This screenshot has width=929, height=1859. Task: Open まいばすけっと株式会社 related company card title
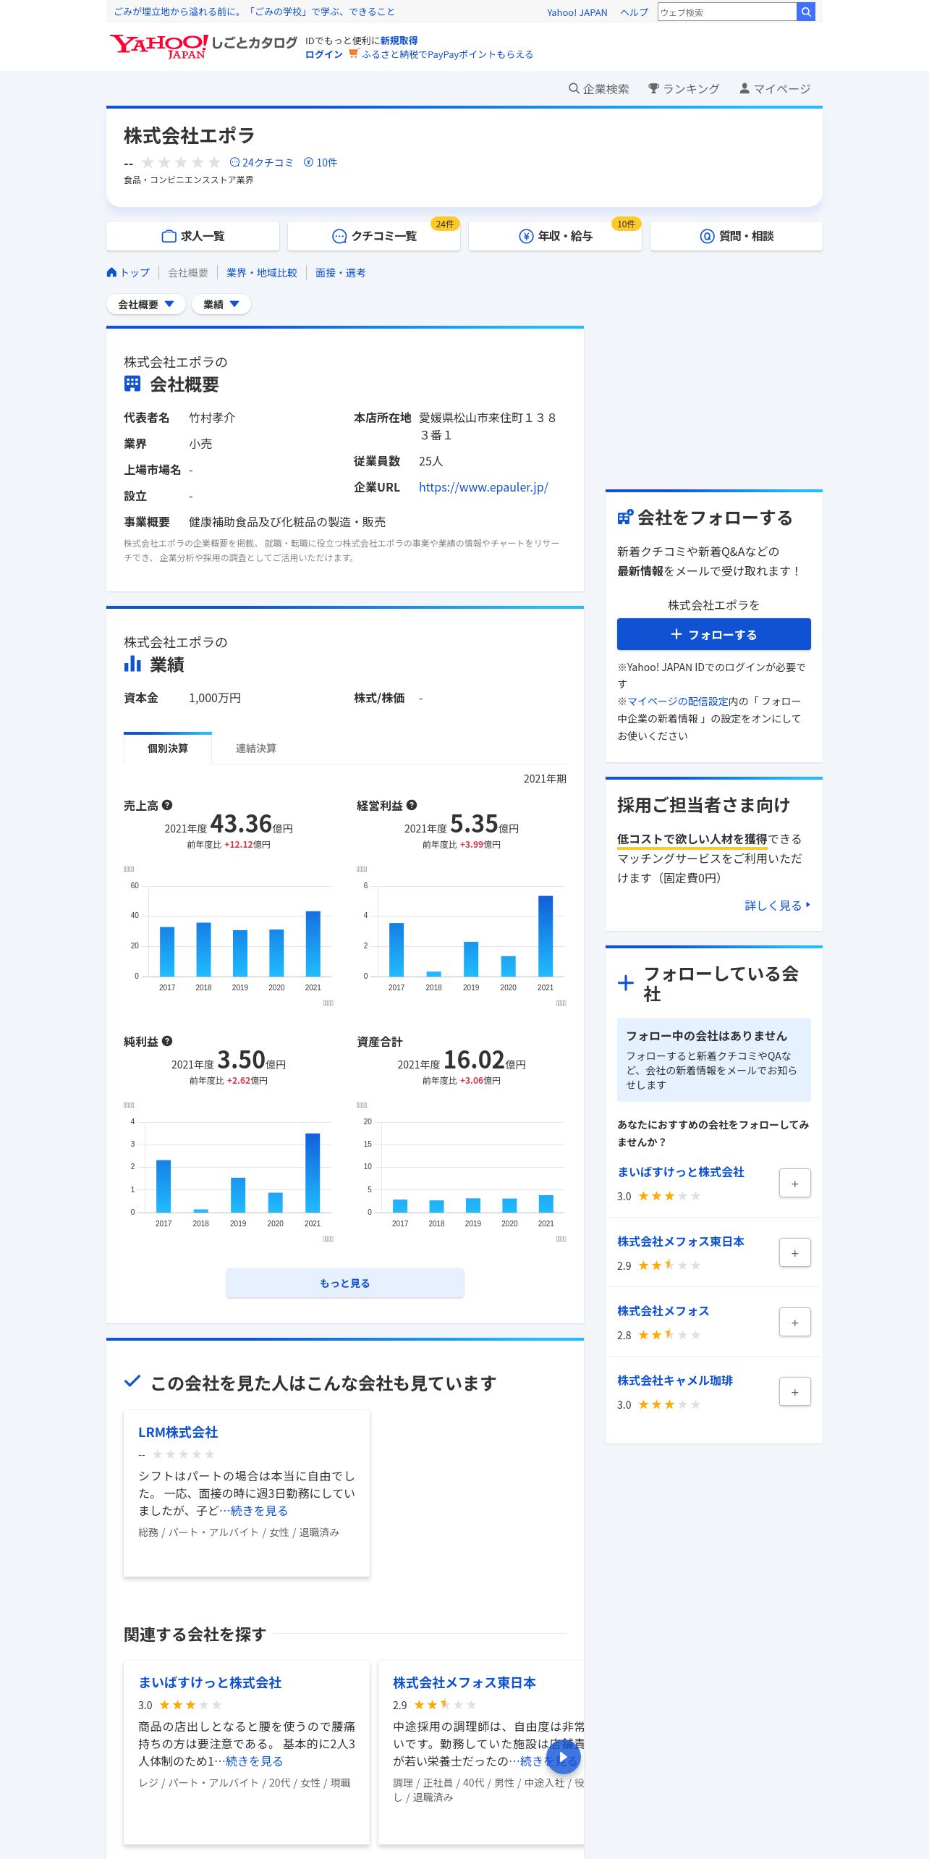(x=210, y=1682)
